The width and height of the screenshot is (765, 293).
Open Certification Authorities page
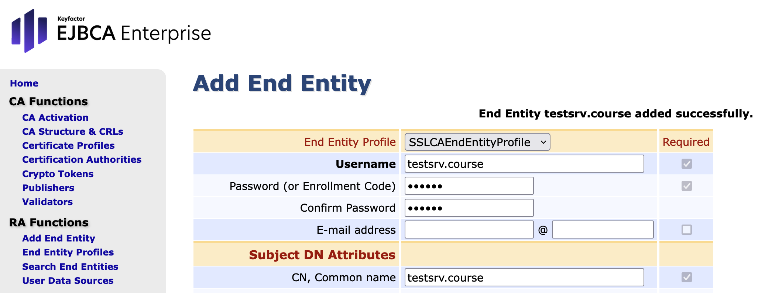click(82, 160)
